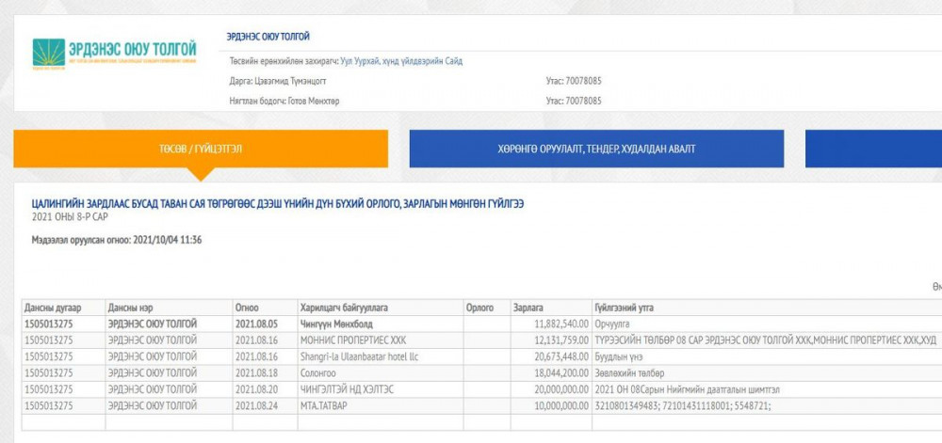Screen dimensions: 942x443
Task: Click the amount 20,000,000.00
Action: [561, 389]
